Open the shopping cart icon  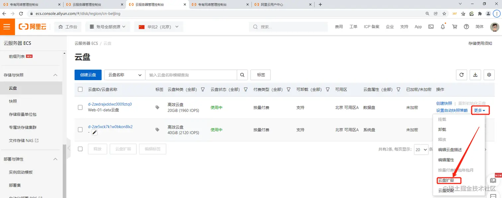point(455,27)
